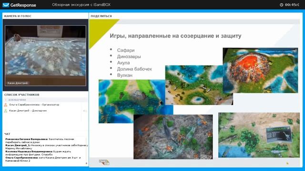The height and width of the screenshot is (171, 305).
Task: Click the clock icon beside the 00:45 timer
Action: [281, 5]
